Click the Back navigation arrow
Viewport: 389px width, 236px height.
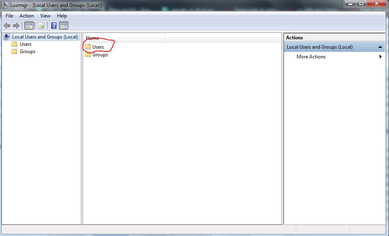tap(7, 25)
